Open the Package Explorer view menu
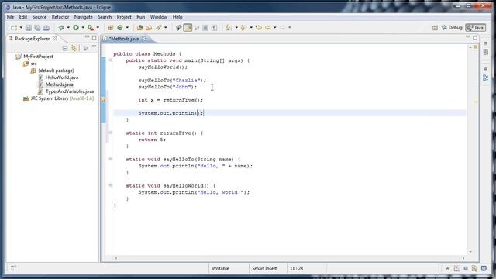Image resolution: width=496 pixels, height=279 pixels. pyautogui.click(x=94, y=47)
